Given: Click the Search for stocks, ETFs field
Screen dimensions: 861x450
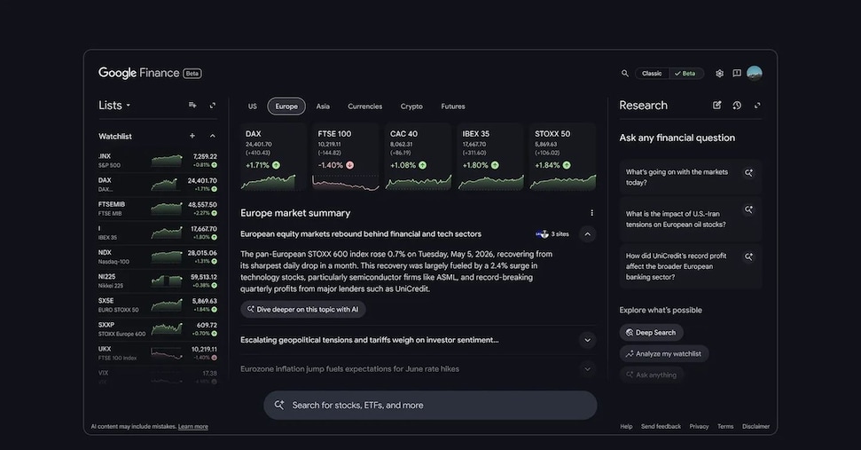Looking at the screenshot, I should click(x=430, y=405).
